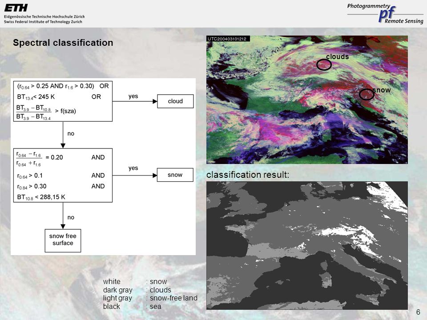The width and height of the screenshot is (427, 320).
Task: Click the 'no' label above snow free surface
Action: [71, 217]
